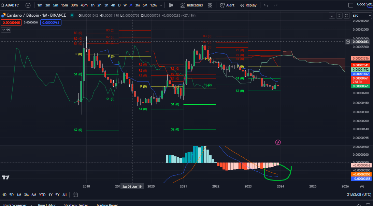Open the indicator templates grid icon
The width and height of the screenshot is (373, 206).
click(210, 5)
